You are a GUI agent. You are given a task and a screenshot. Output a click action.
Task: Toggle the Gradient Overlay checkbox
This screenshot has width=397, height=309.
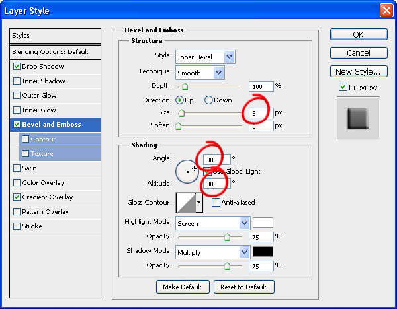[x=17, y=197]
